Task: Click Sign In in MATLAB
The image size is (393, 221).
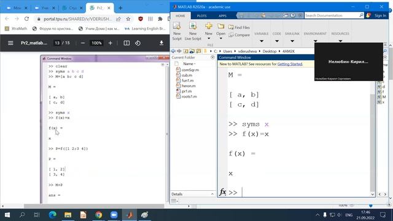Action: 380,15
